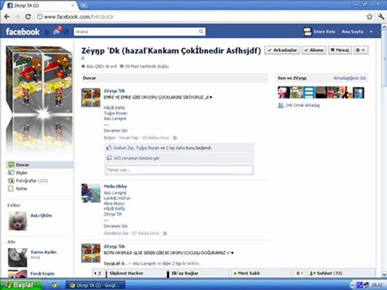Screen dimensions: 387x290
Task: Open Sohbet (73) chat panel
Action: pos(342,273)
